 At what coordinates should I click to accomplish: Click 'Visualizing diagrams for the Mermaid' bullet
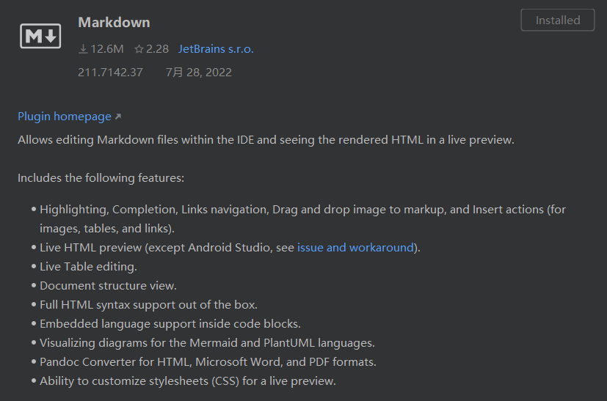(x=207, y=343)
